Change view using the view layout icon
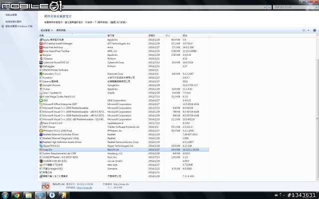This screenshot has width=319, height=199. [x=304, y=30]
